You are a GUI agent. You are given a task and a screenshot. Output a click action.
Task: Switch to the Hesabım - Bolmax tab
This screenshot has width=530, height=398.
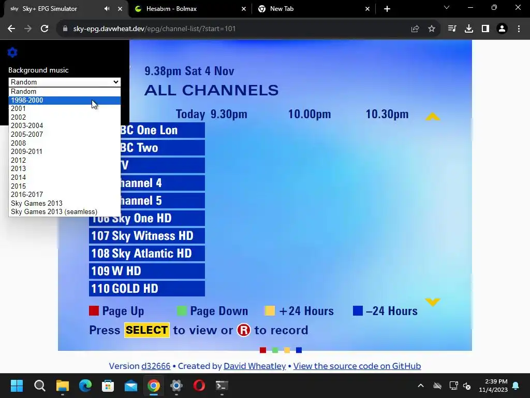coord(189,9)
